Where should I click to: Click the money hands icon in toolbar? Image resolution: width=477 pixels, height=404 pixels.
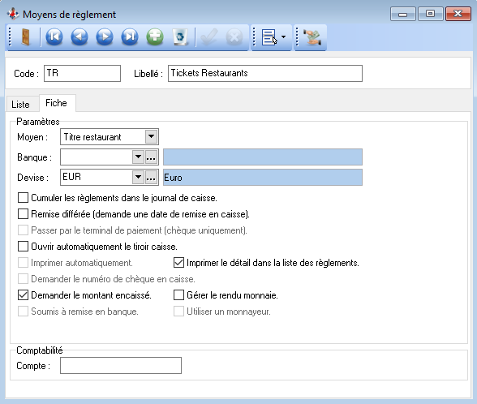[x=312, y=37]
